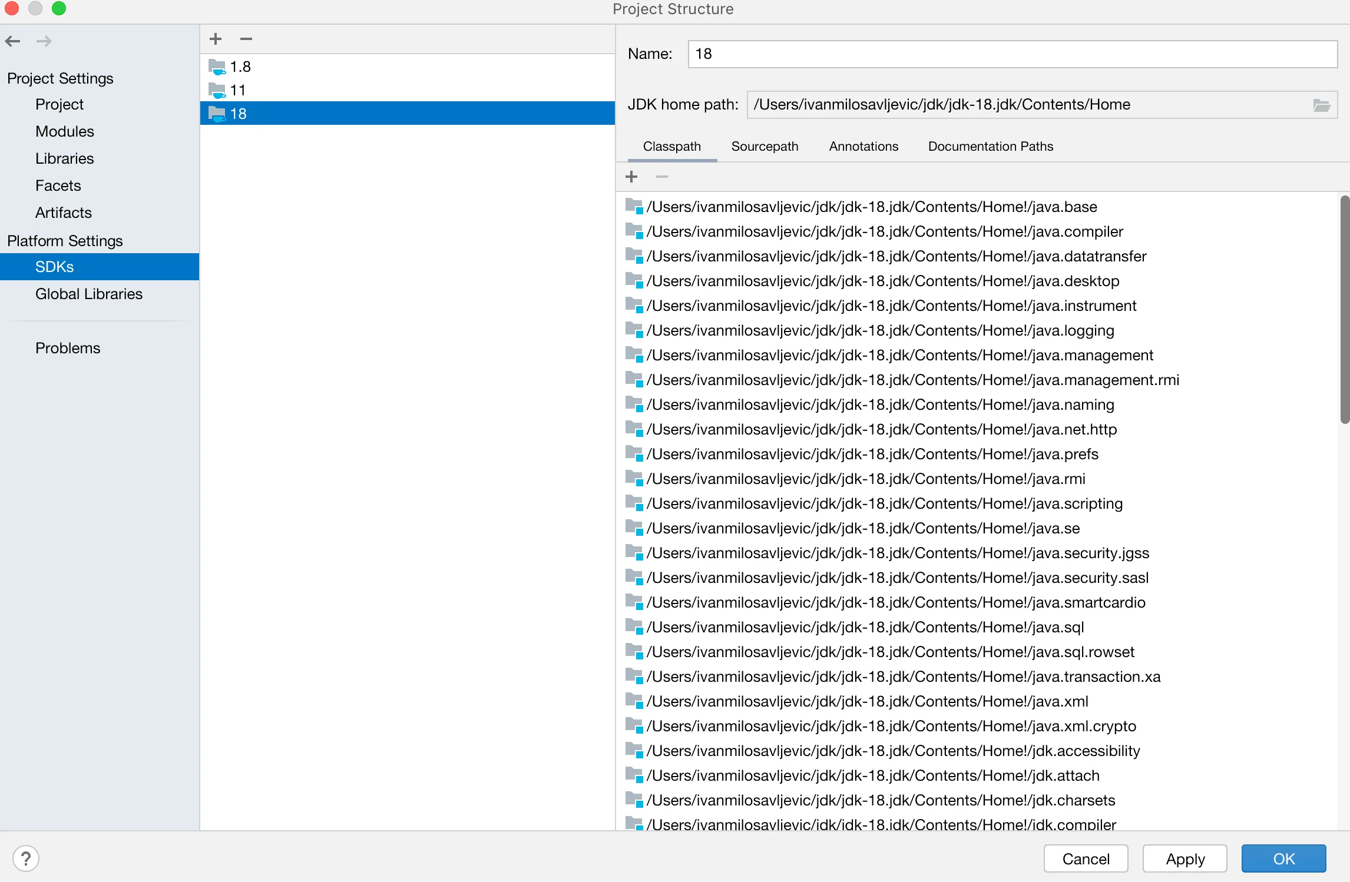Screen dimensions: 1350x882
Task: Click the java.desktop library folder icon
Action: click(x=634, y=281)
